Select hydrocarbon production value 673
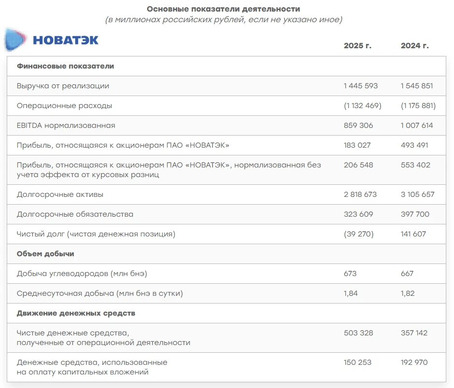The image size is (454, 388). (350, 274)
